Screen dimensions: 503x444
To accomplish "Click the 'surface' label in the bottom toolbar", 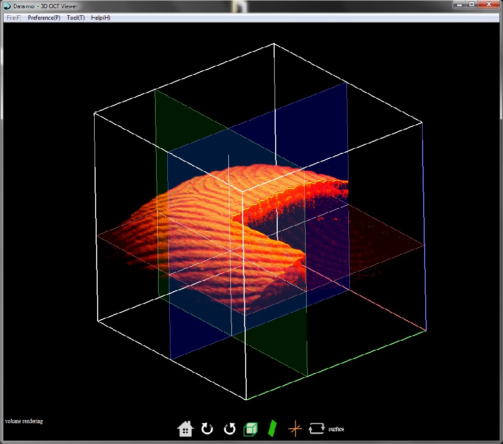I will tap(336, 429).
